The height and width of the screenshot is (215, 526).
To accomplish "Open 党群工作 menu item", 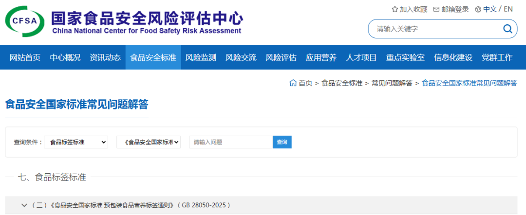I will pos(497,57).
